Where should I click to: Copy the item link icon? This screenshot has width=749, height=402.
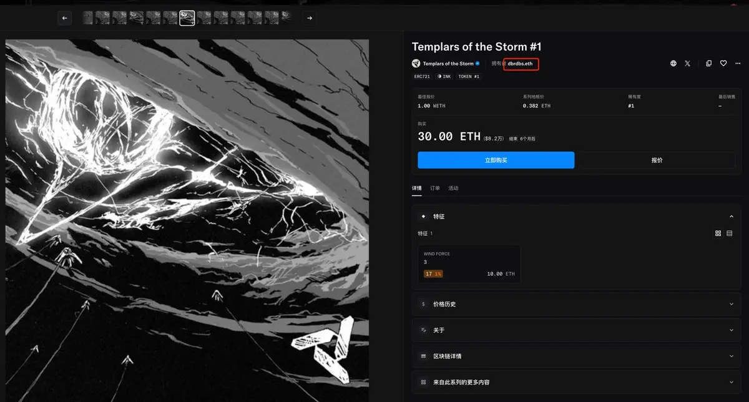point(708,64)
